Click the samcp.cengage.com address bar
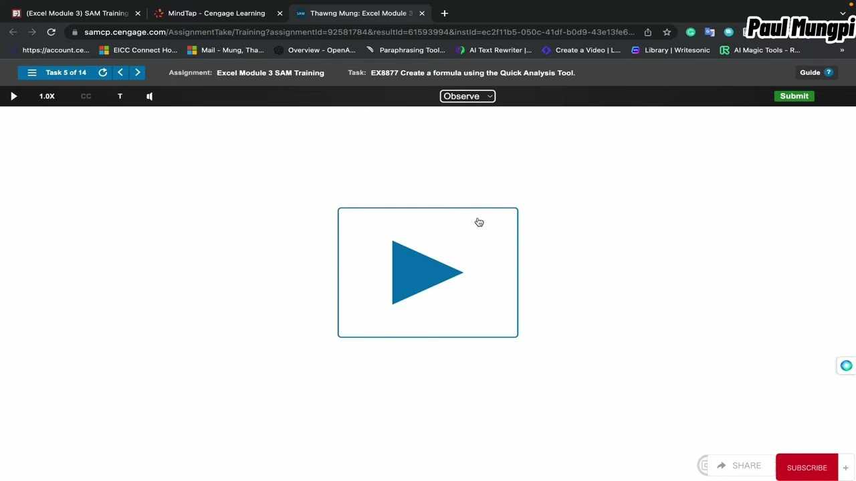Viewport: 856px width, 481px height. (359, 32)
